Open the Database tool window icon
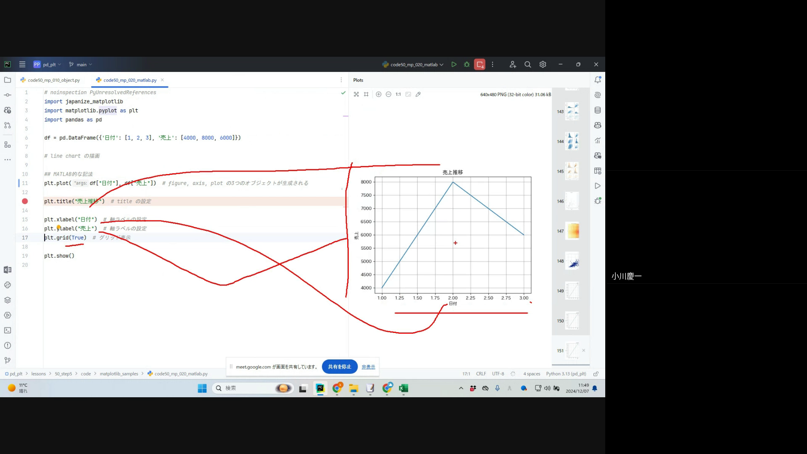The height and width of the screenshot is (454, 807). [x=598, y=110]
